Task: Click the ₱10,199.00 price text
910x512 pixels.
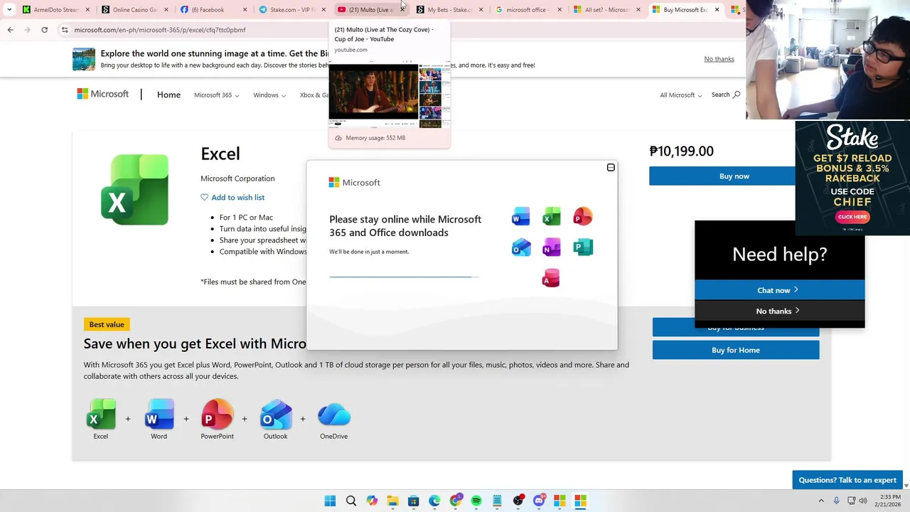Action: click(x=681, y=151)
